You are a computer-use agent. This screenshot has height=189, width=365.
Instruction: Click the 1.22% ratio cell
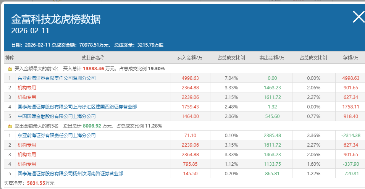point(313,174)
